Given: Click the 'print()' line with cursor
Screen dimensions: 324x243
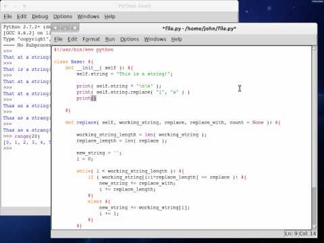Looking at the screenshot, I should click(x=86, y=98).
